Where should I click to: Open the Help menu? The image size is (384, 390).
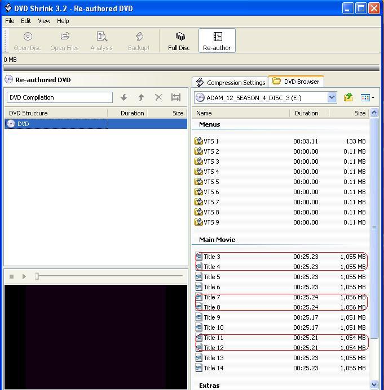tap(63, 21)
